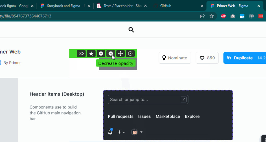Click the slash shortcut icon in search field
266x142 pixels.
[184, 100]
